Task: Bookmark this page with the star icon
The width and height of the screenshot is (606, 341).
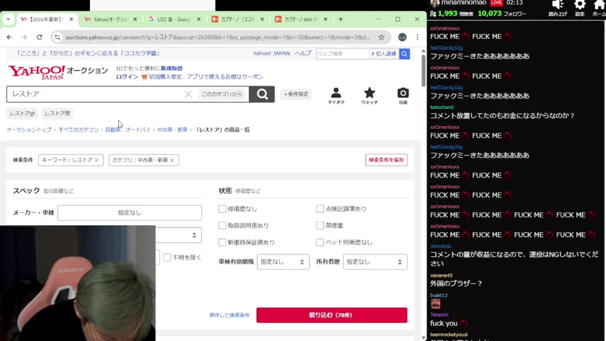Action: (x=381, y=37)
